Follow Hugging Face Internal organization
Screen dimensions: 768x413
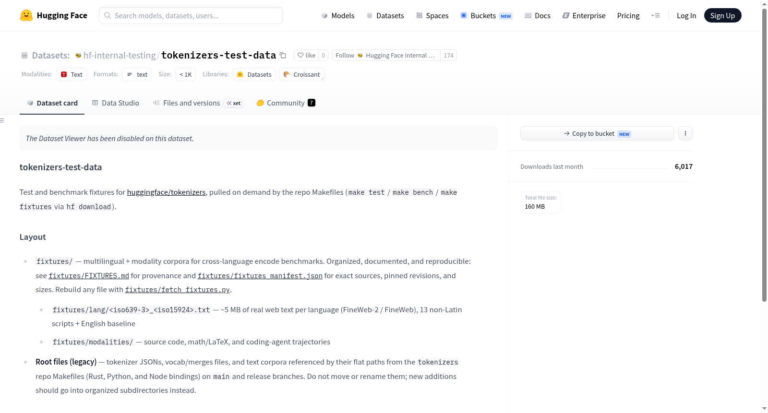(x=386, y=55)
